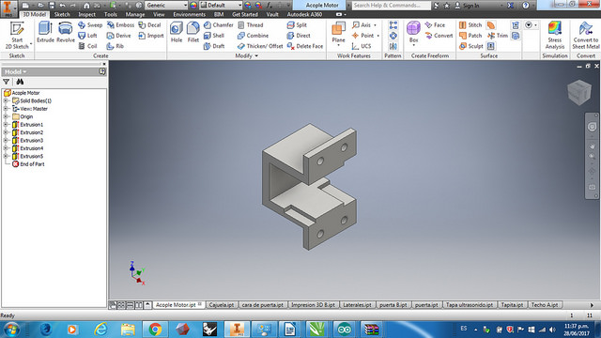Expand the Solid Bodies(1) node
601x338 pixels.
(6, 100)
